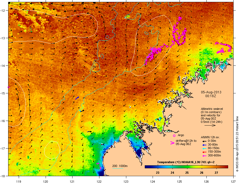Click the 'drifters@12h to' legend text
The height and width of the screenshot is (184, 239).
[186, 141]
